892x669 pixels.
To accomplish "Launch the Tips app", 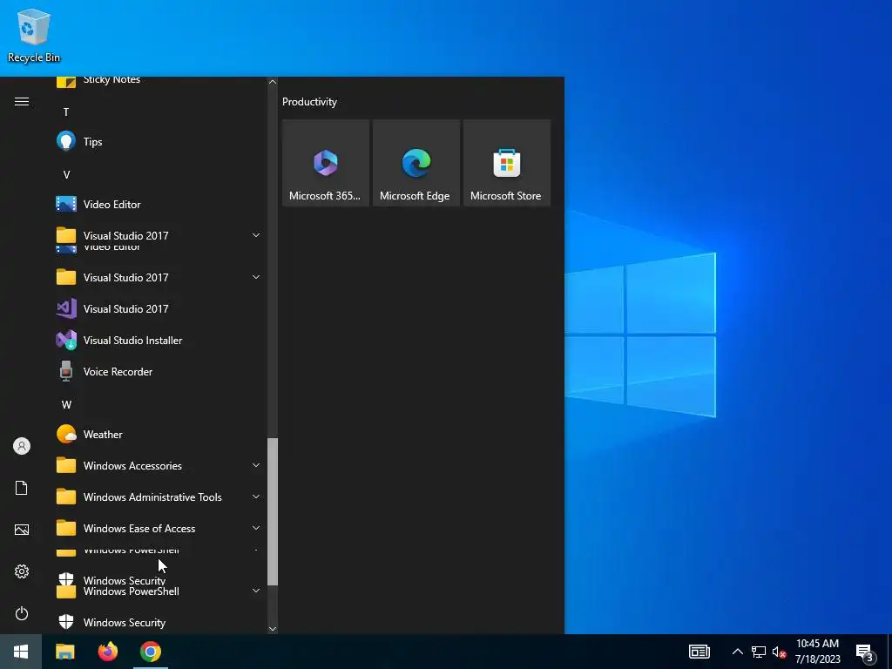I will [x=159, y=142].
